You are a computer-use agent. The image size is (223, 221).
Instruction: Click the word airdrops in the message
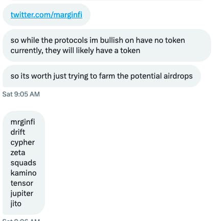178,76
